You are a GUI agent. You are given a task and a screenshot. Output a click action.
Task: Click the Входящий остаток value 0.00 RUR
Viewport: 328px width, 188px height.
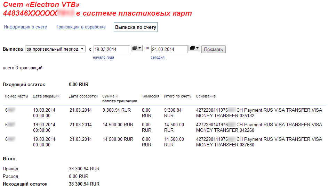[x=79, y=85]
